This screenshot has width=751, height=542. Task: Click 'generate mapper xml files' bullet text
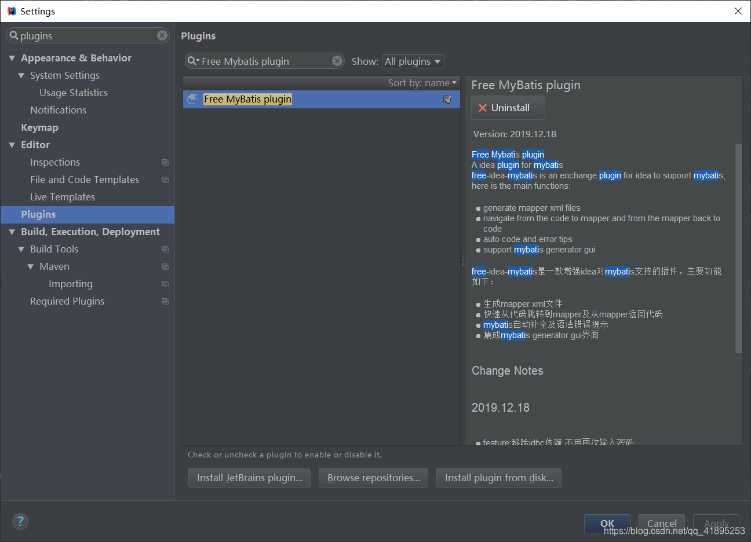point(532,208)
